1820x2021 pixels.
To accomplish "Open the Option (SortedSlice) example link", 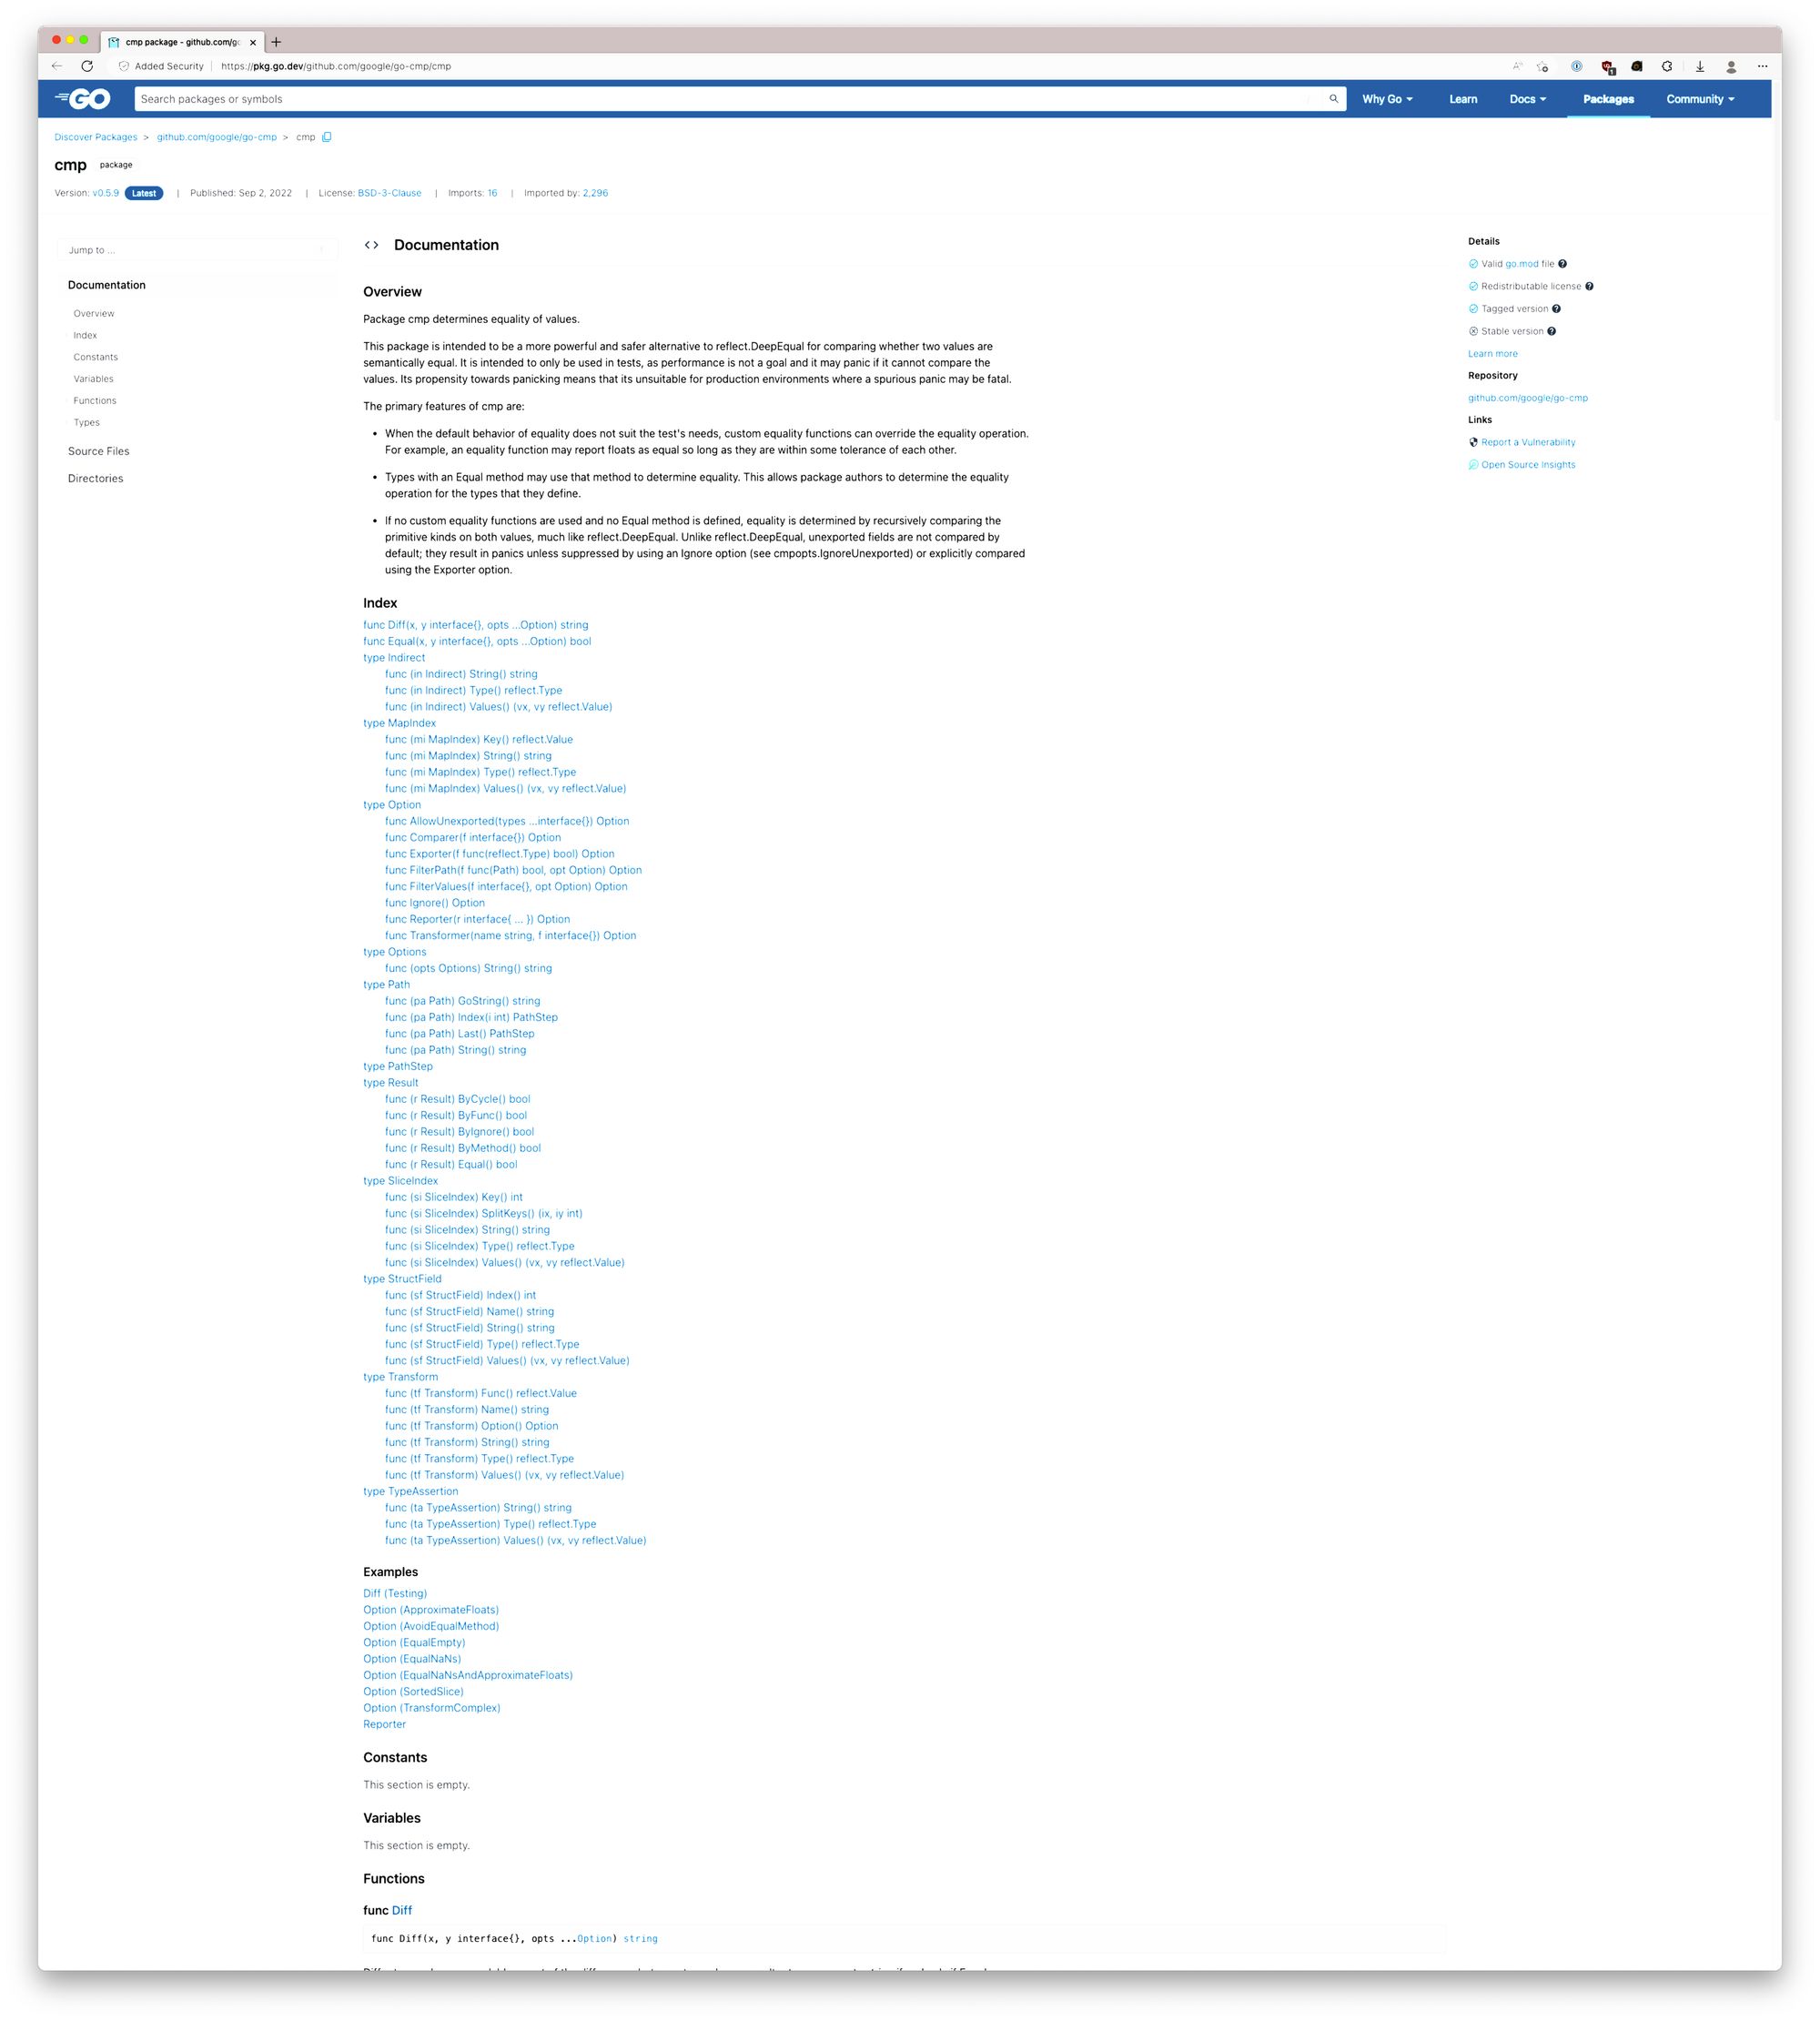I will [413, 1691].
